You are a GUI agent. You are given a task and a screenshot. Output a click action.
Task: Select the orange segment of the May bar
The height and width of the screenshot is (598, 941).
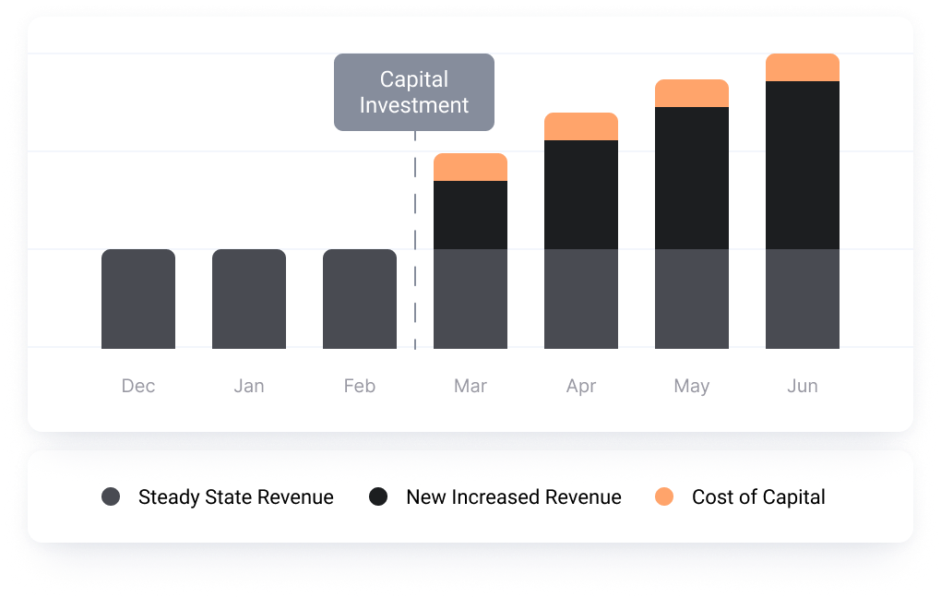click(x=692, y=93)
